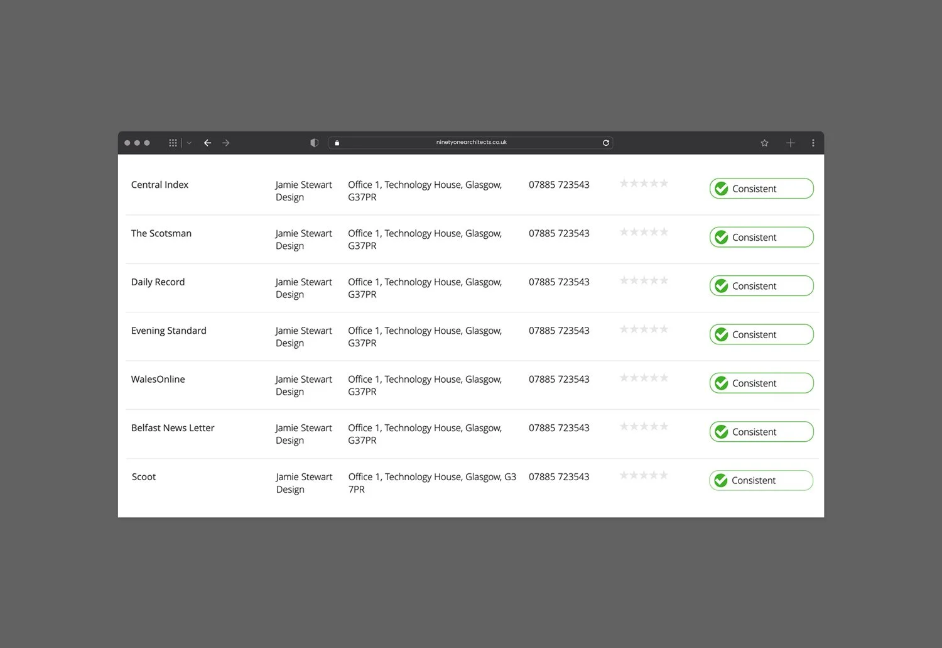The image size is (942, 648).
Task: Click the shield privacy icon
Action: coord(315,143)
